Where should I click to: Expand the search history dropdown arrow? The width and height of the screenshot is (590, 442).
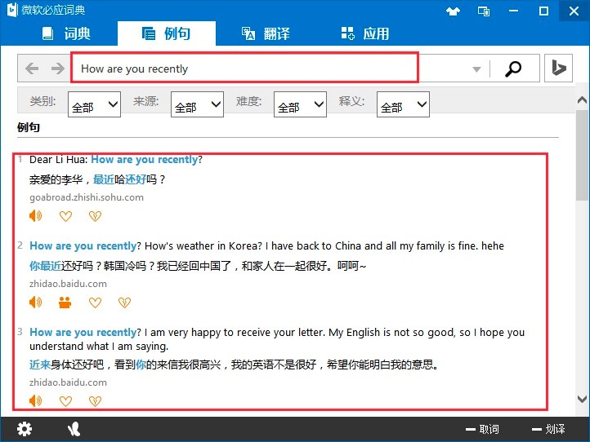click(476, 69)
